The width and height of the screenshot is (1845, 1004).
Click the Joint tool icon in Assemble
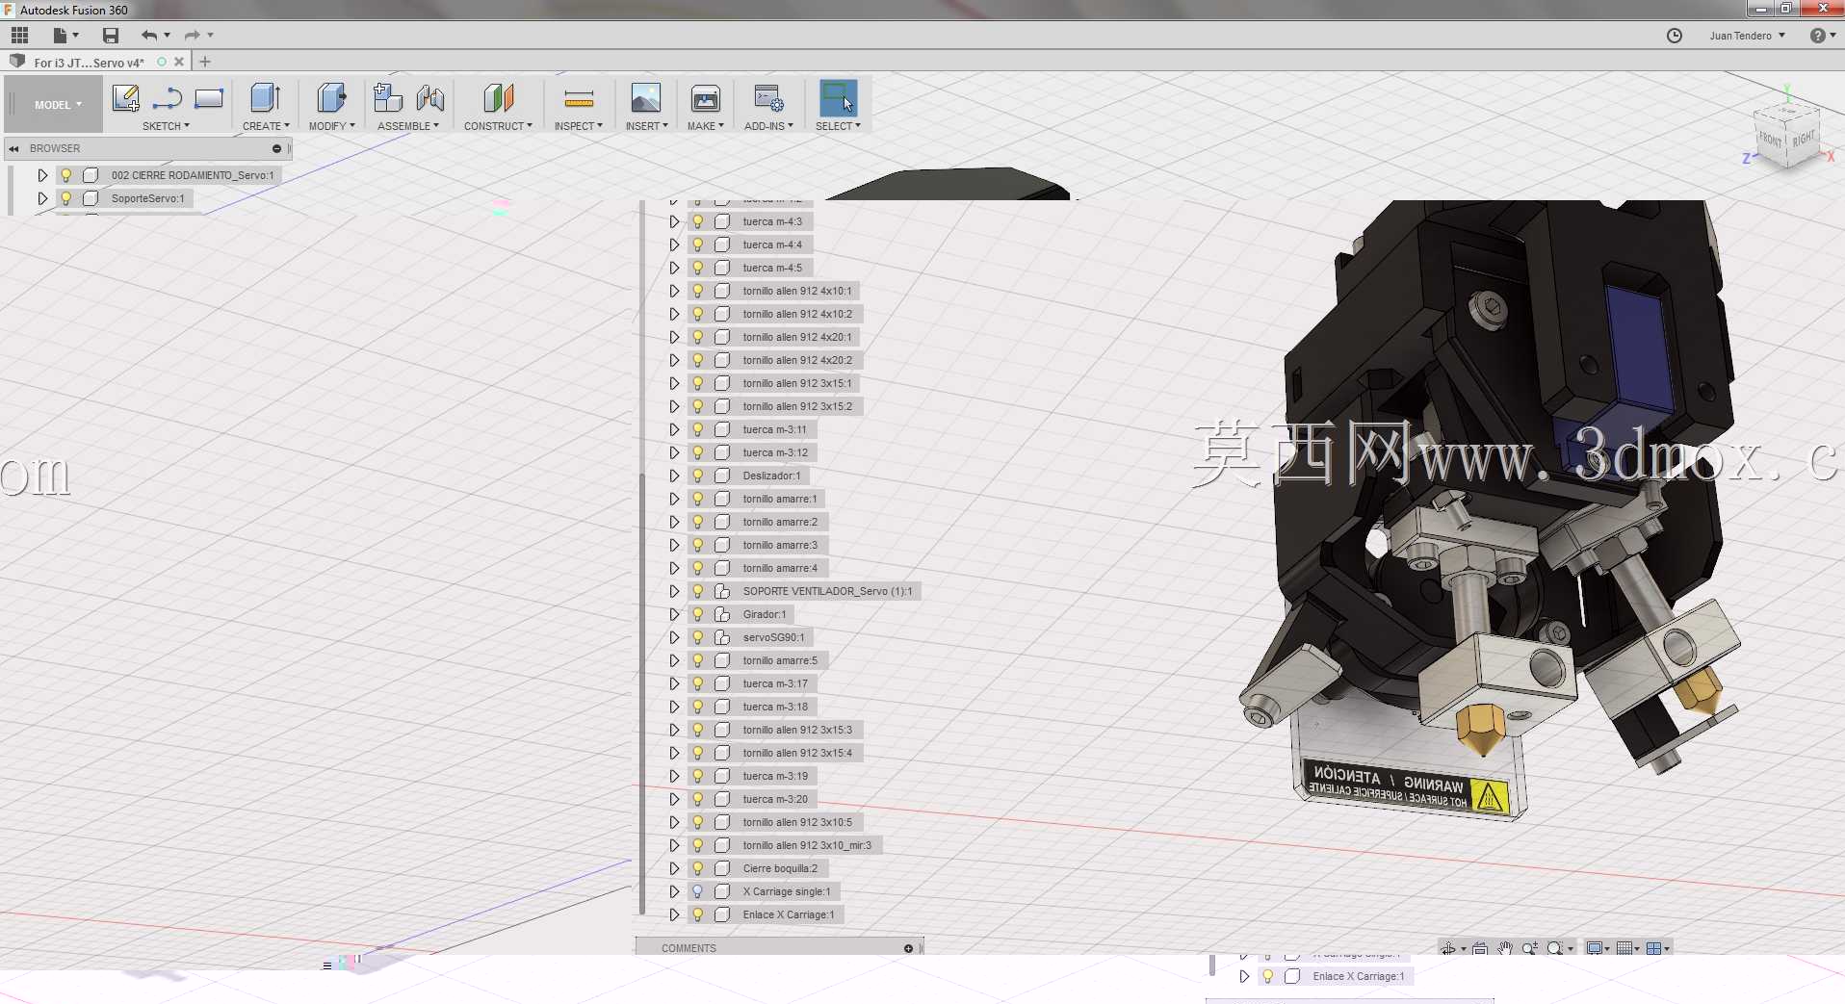[430, 98]
